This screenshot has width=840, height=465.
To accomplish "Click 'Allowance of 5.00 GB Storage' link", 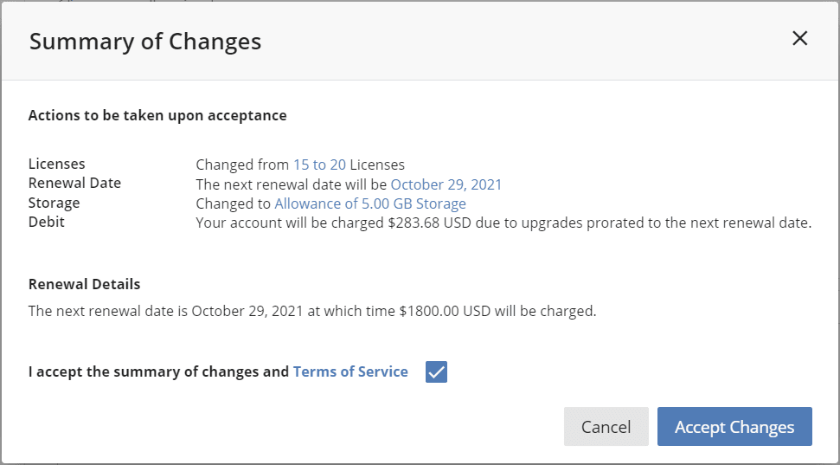I will (x=370, y=203).
